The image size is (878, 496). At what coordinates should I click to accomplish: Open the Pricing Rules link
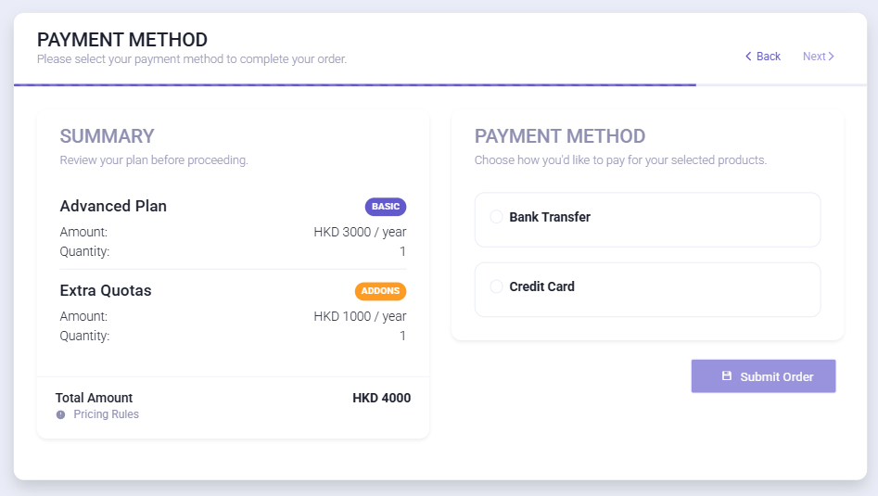pyautogui.click(x=106, y=414)
